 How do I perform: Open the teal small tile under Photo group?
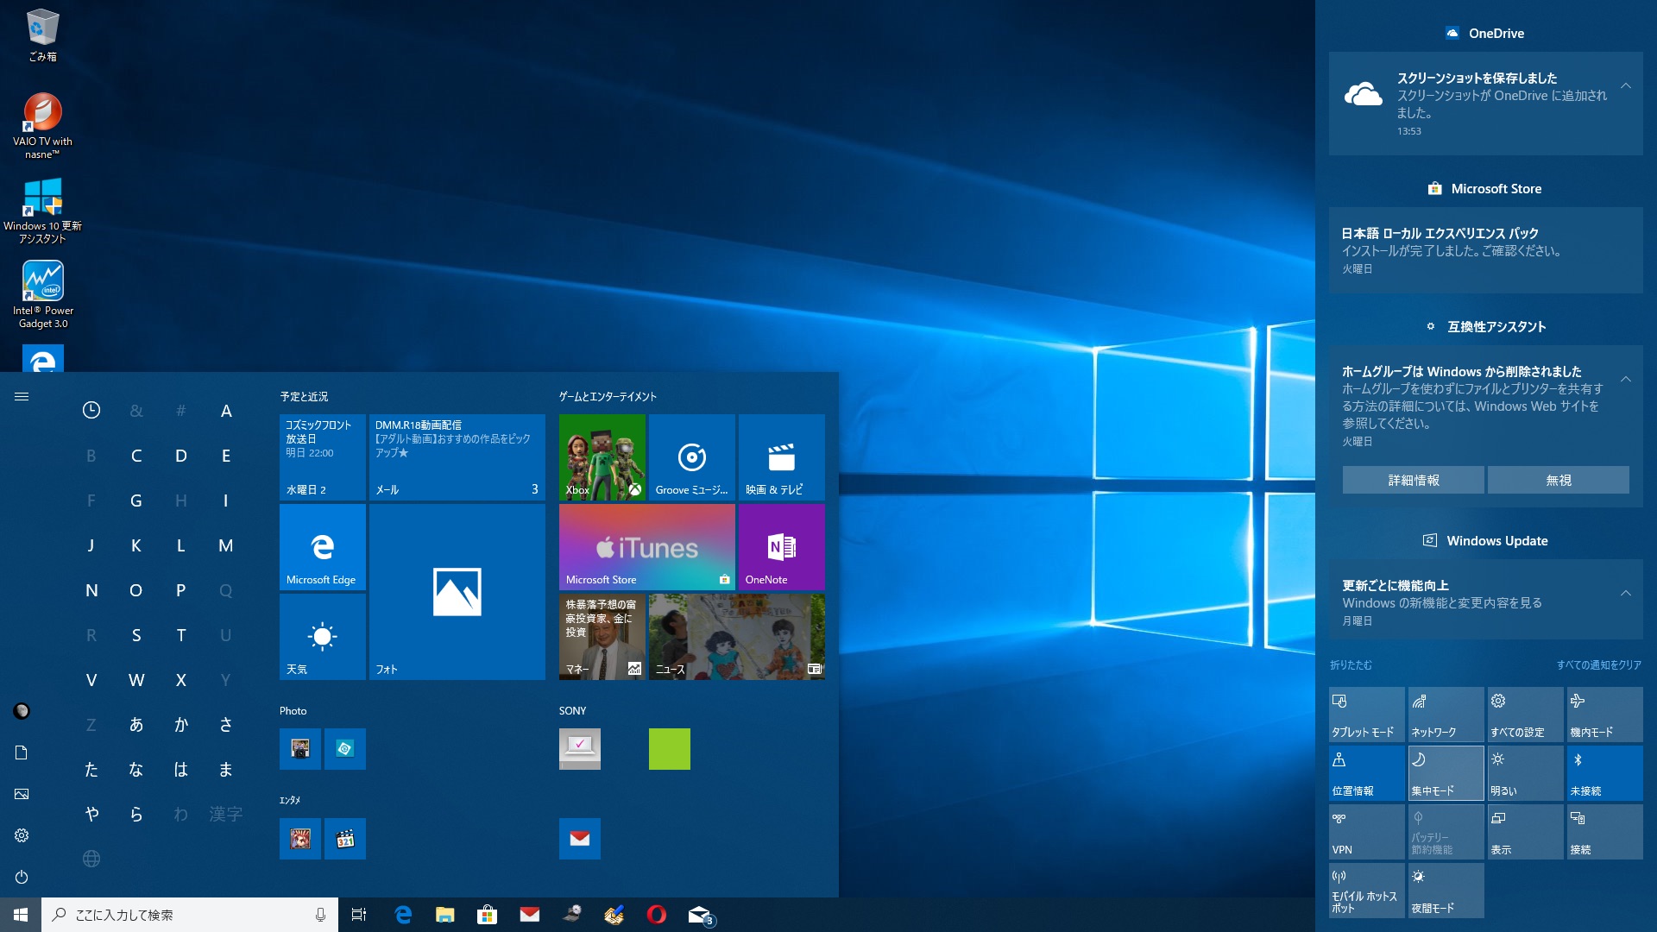coord(344,749)
